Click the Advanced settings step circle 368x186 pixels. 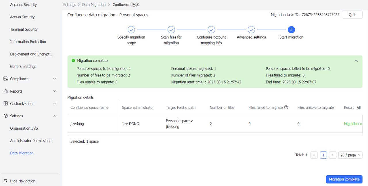click(251, 30)
